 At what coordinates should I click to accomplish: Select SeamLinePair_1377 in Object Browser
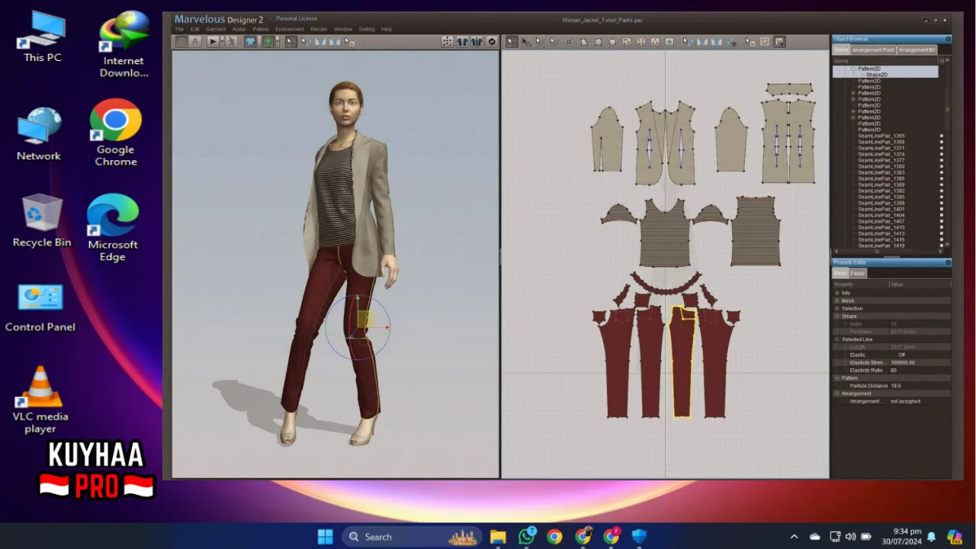click(881, 160)
